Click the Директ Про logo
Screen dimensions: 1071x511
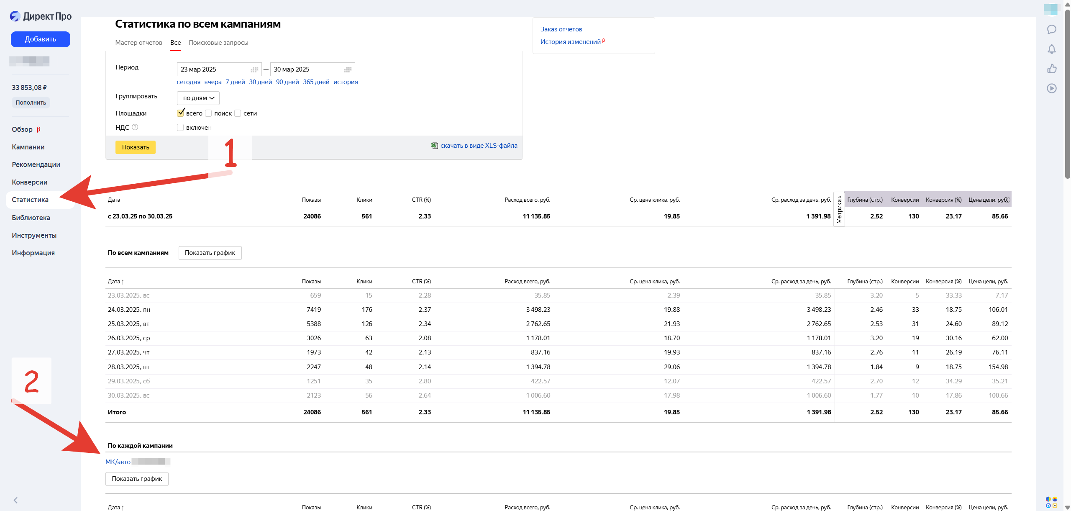click(41, 16)
